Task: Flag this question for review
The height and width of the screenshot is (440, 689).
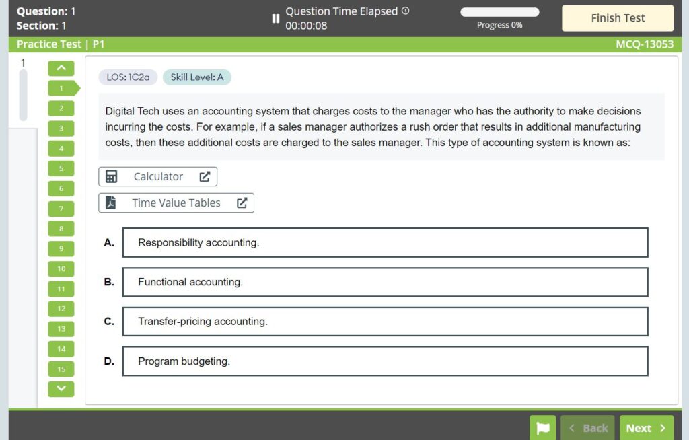Action: (x=543, y=427)
